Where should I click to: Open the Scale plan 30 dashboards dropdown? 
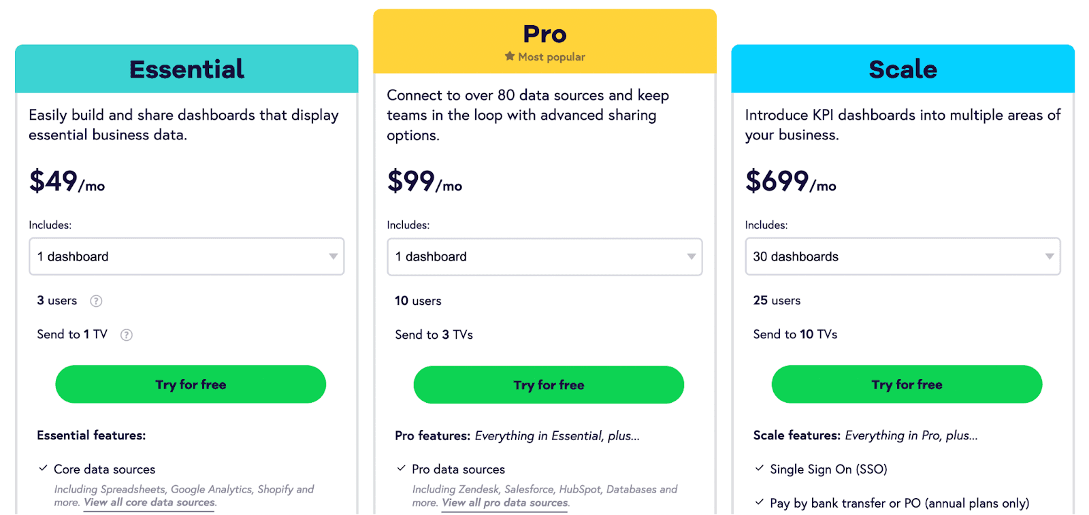903,256
